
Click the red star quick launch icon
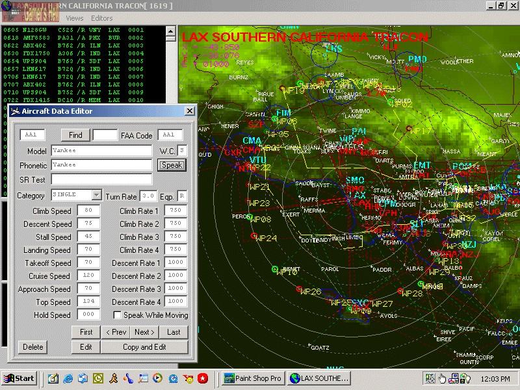coord(203,378)
